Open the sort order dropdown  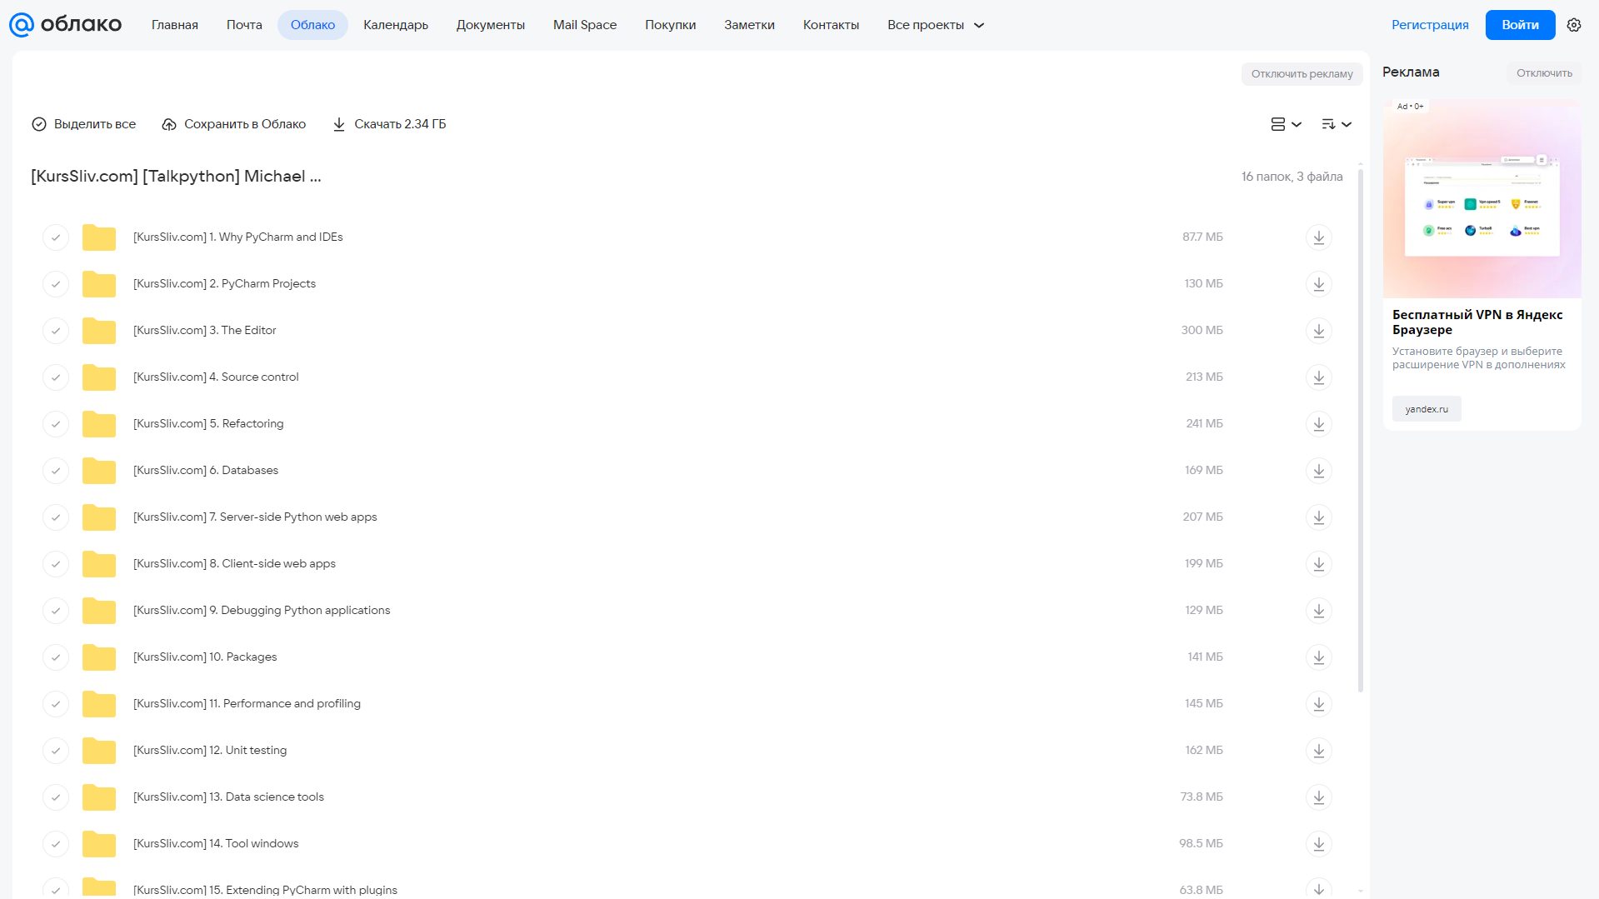(x=1336, y=124)
